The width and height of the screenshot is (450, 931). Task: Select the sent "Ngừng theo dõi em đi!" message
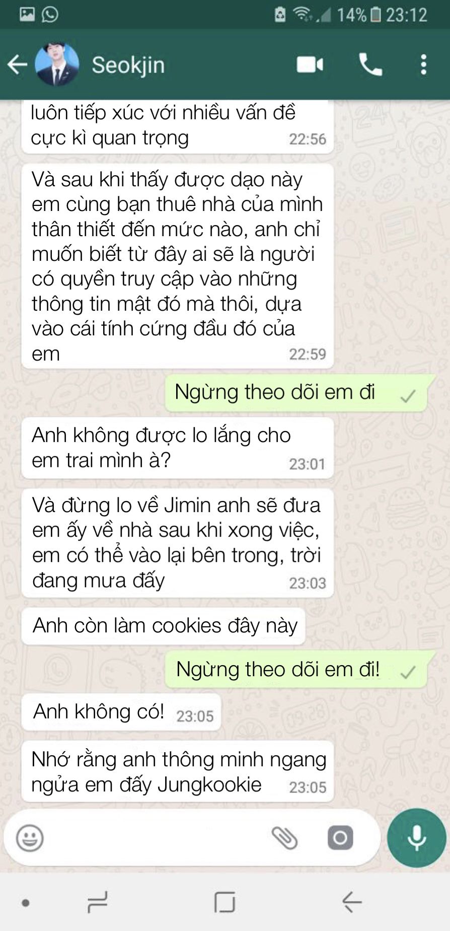(x=296, y=670)
